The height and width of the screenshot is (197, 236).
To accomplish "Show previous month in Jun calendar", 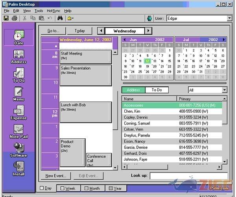I will [124, 40].
